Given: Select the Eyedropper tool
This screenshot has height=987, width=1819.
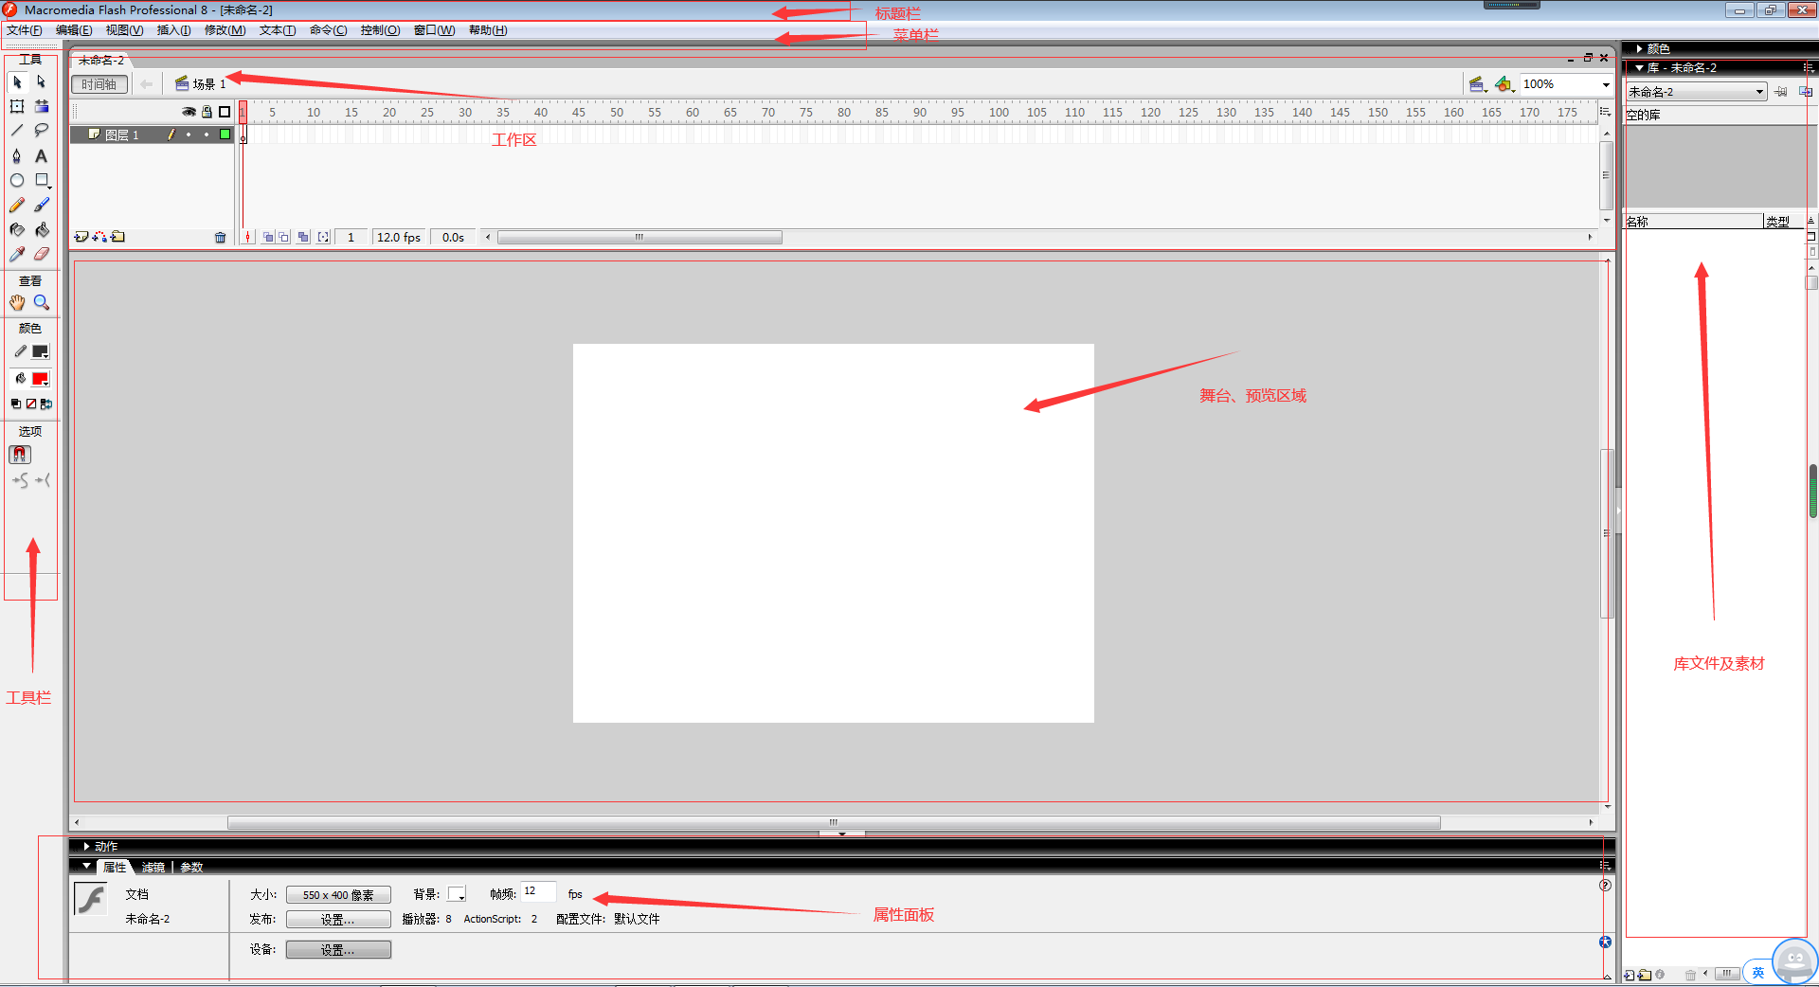Looking at the screenshot, I should [x=17, y=254].
